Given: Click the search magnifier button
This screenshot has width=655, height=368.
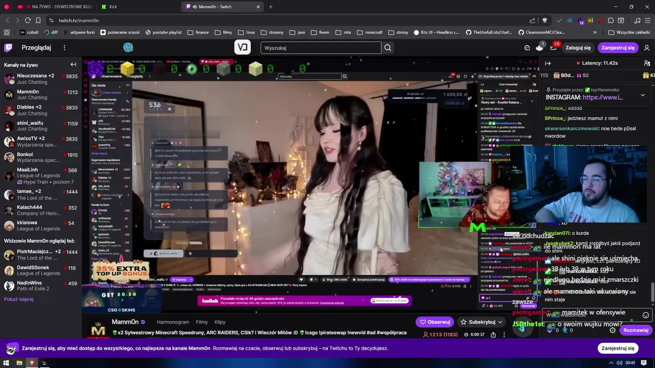Looking at the screenshot, I should tap(388, 48).
